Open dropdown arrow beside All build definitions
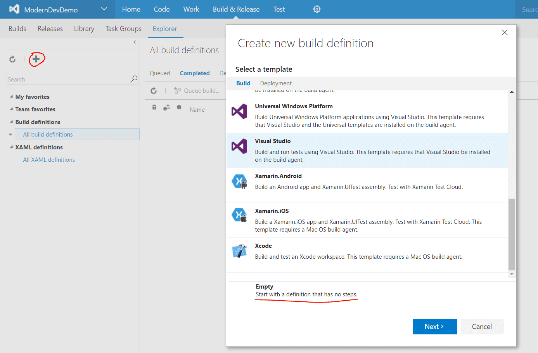This screenshot has height=353, width=538. (x=10, y=135)
